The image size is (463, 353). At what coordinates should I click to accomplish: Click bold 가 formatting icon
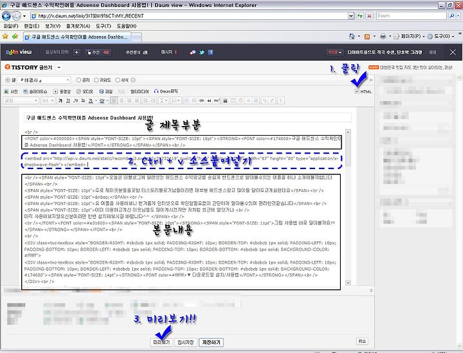coord(60,101)
